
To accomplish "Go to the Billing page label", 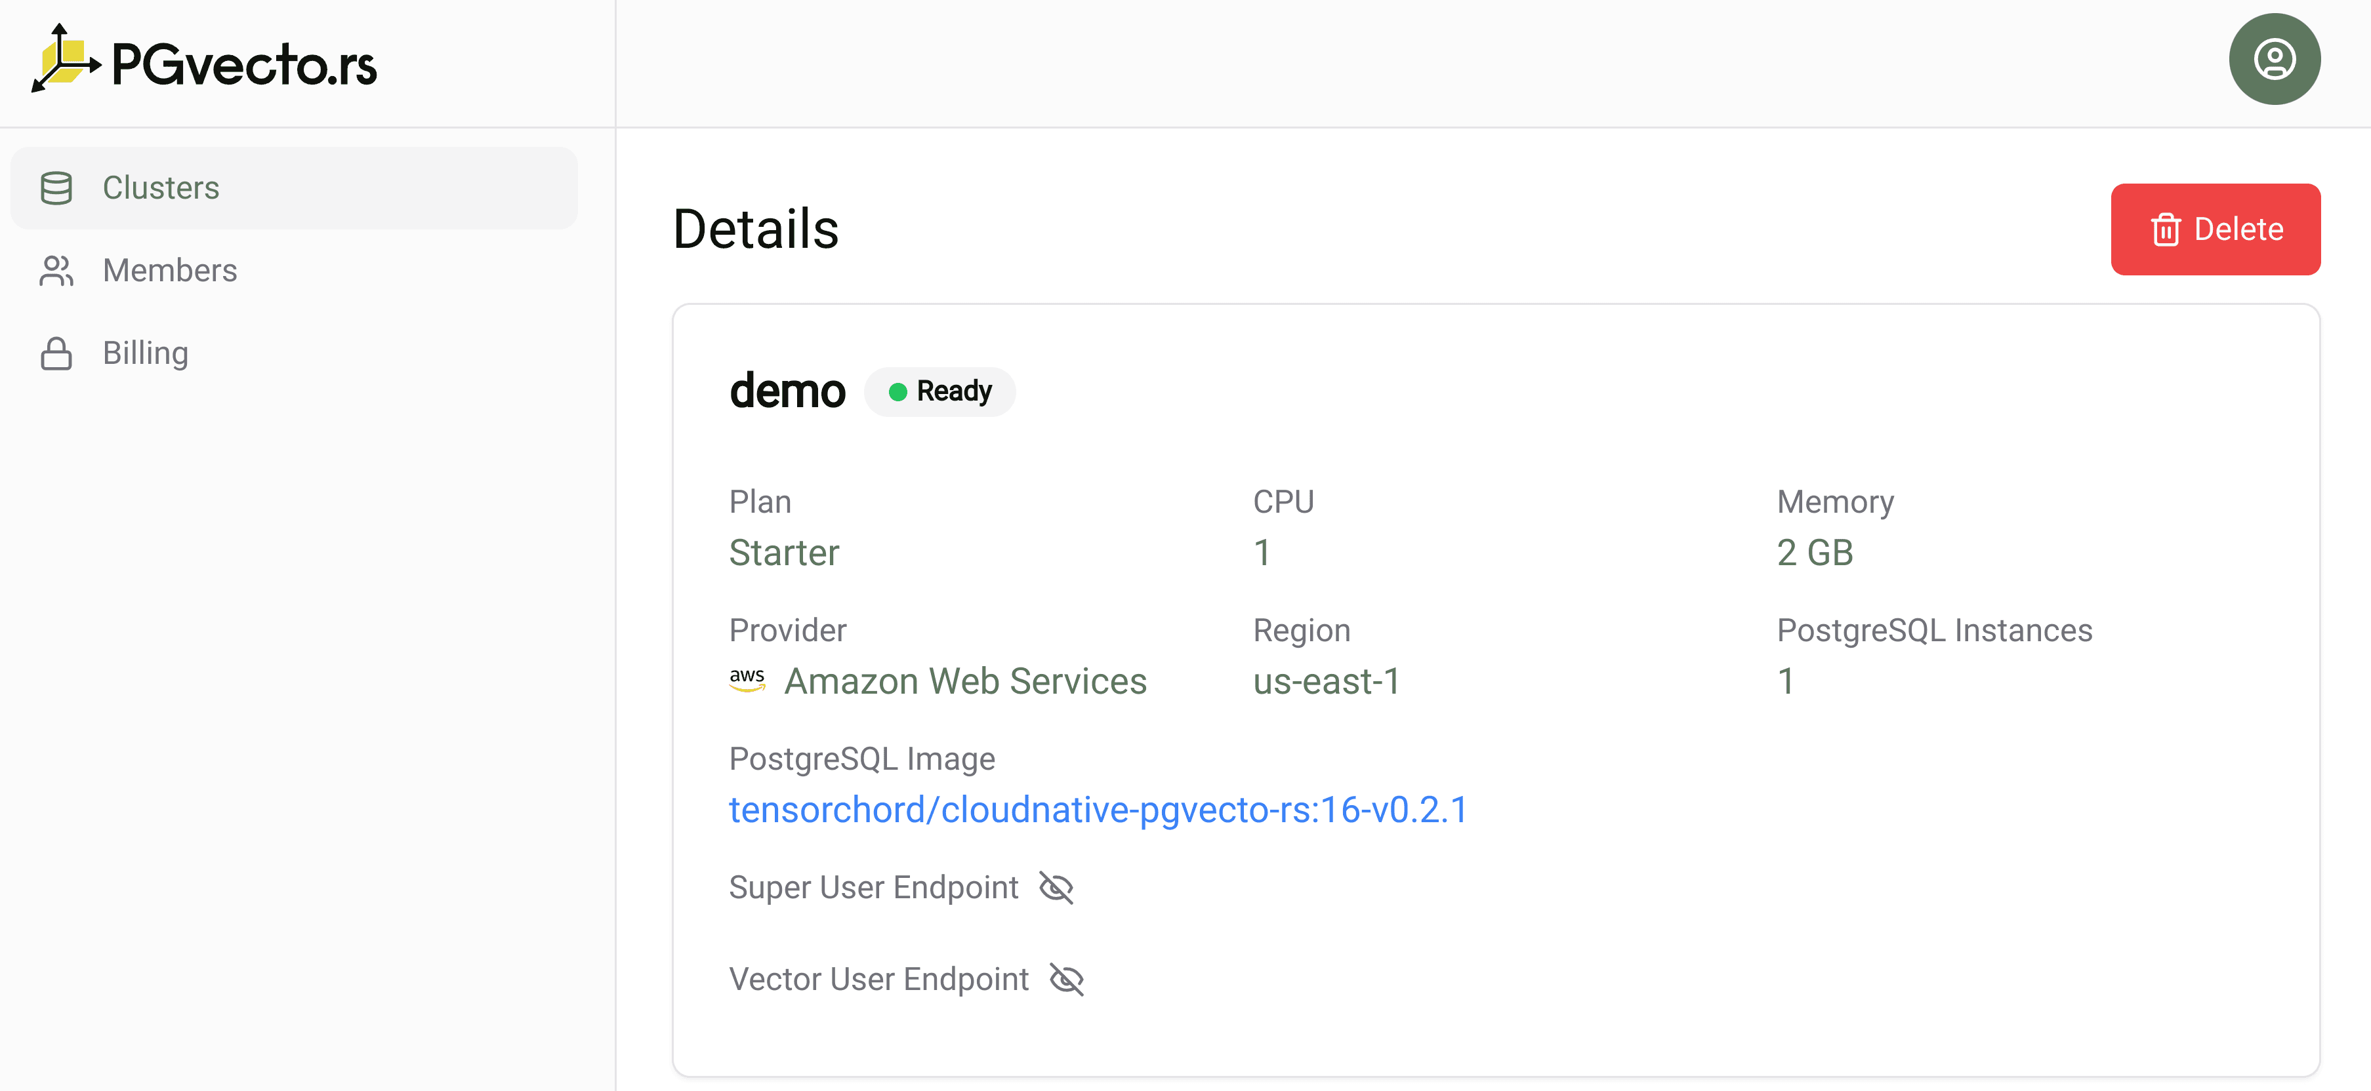I will coord(146,353).
